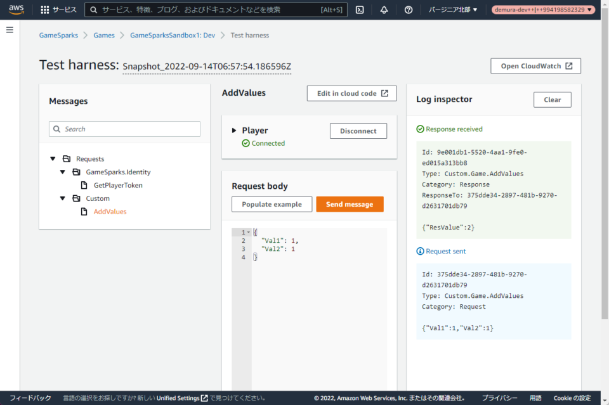Open the notifications bell
Screen dimensions: 609x405
pyautogui.click(x=384, y=10)
